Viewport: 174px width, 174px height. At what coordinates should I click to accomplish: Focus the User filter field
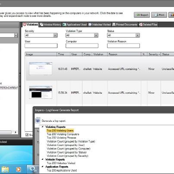[41, 46]
